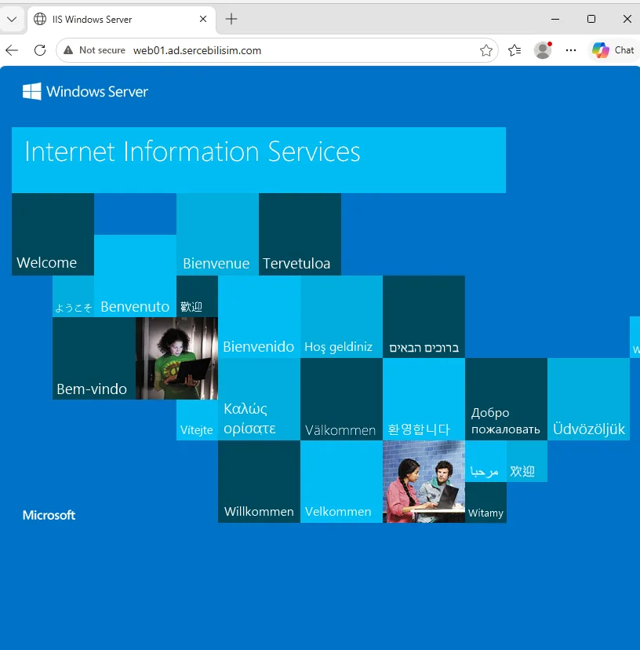Go back to the previous page

point(12,50)
